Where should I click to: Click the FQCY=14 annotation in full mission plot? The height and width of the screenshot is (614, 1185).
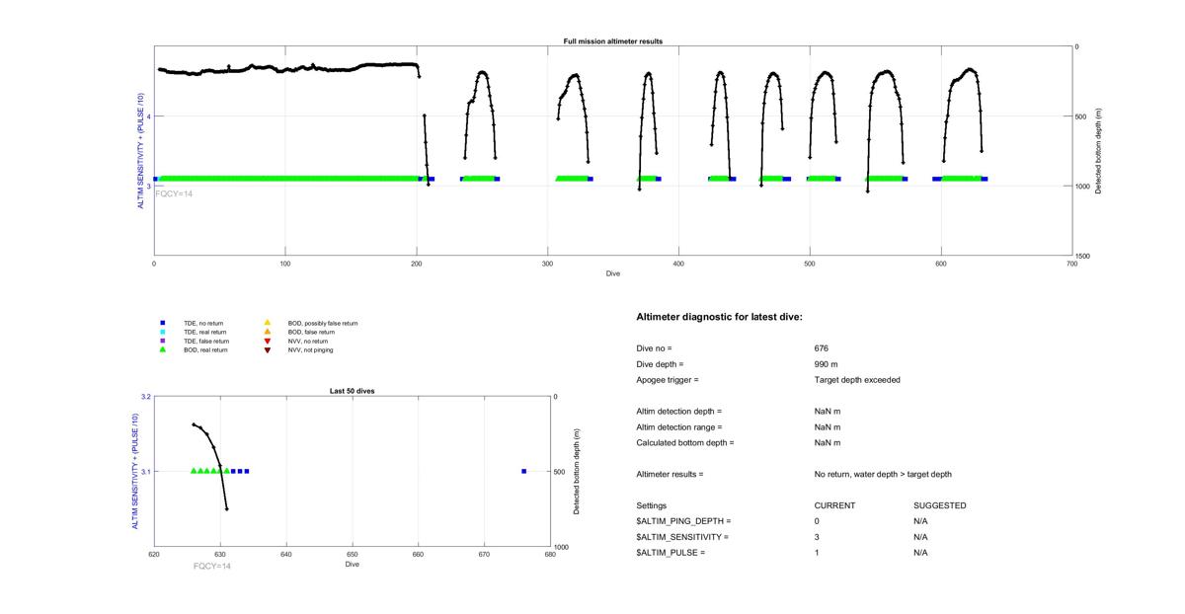[174, 193]
